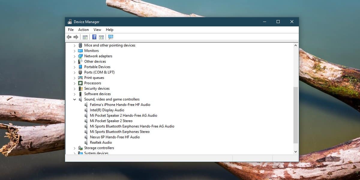Click the Network adapters icon

[80, 56]
